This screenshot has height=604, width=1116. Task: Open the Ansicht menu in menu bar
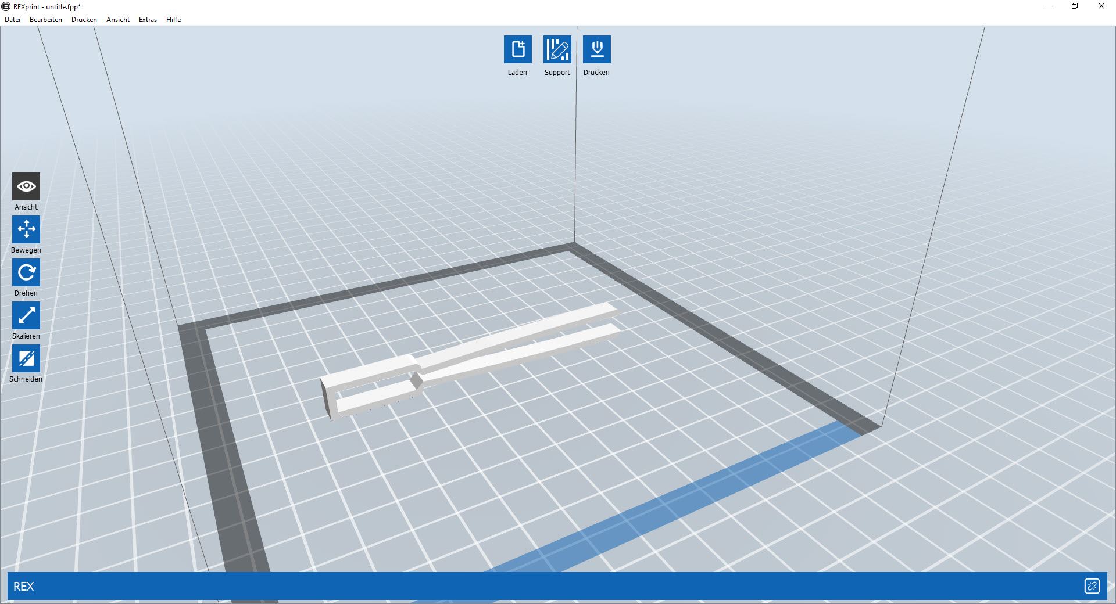[x=118, y=20]
